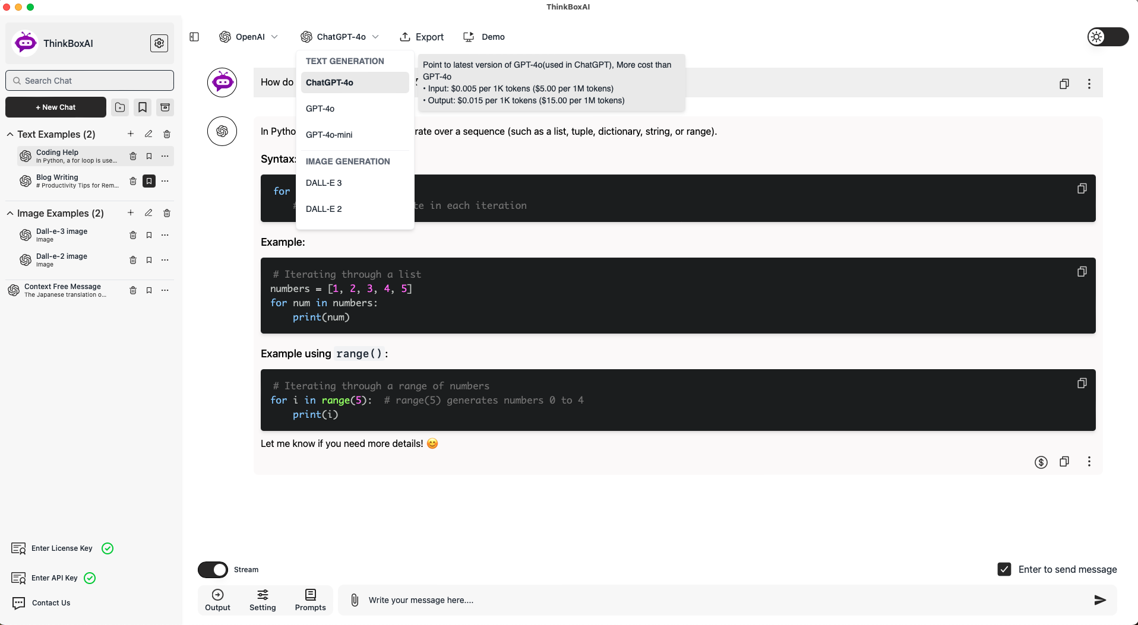Screen dimensions: 1138x625
Task: Bookmark the Context Free Message chat
Action: click(149, 290)
